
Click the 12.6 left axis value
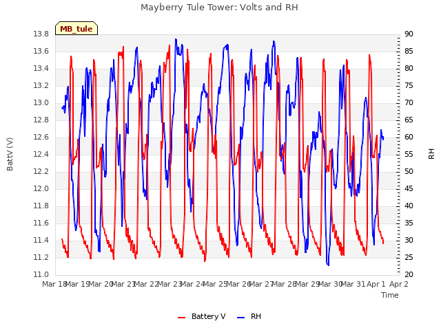(x=41, y=137)
